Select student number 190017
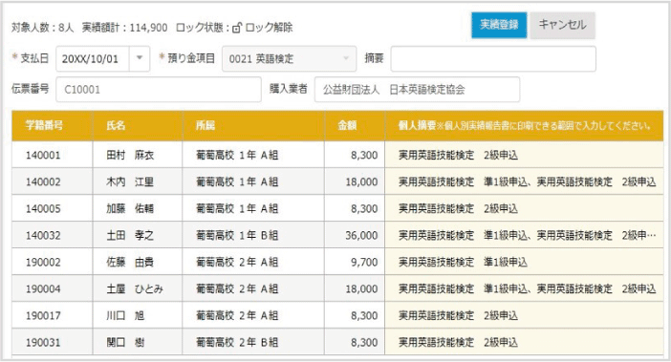This screenshot has height=362, width=671. pyautogui.click(x=43, y=316)
